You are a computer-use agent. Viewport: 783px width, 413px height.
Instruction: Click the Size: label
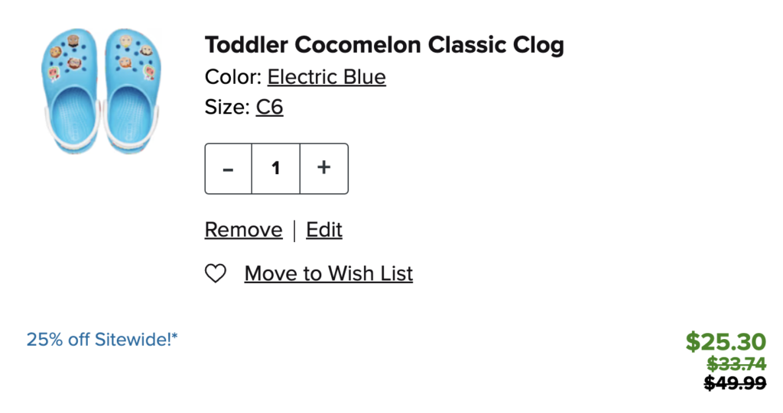(x=227, y=108)
